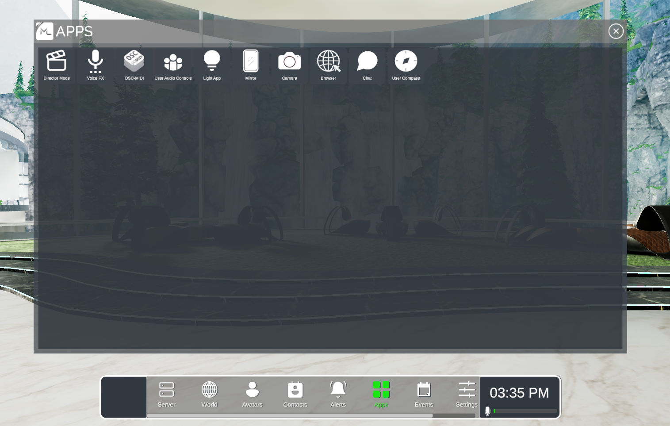670x426 pixels.
Task: Select the highlighted Apps menu item
Action: (x=381, y=395)
